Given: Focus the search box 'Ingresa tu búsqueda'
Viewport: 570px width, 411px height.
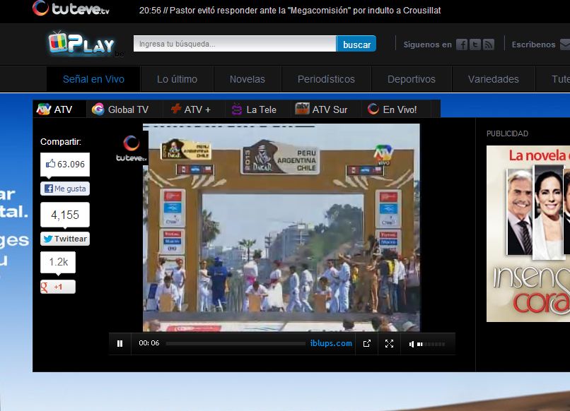Looking at the screenshot, I should [x=235, y=44].
